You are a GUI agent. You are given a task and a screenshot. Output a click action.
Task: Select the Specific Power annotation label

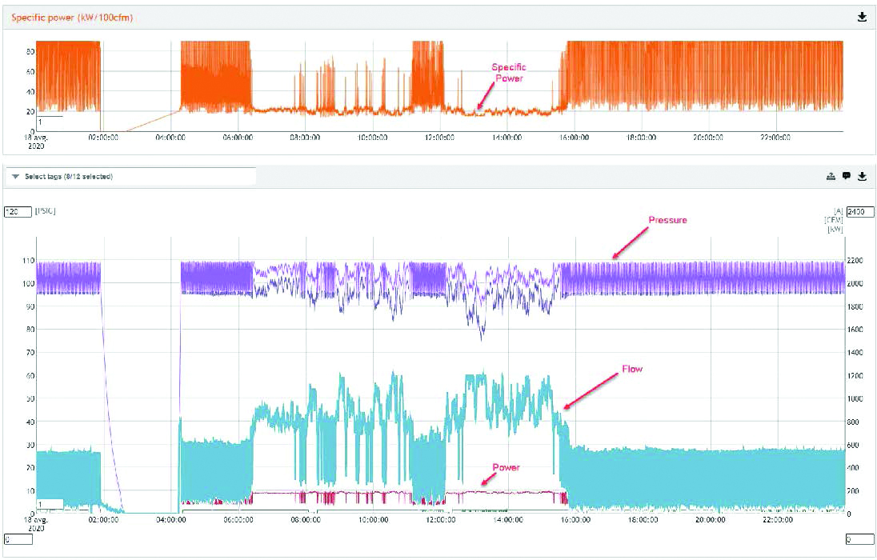coord(508,73)
